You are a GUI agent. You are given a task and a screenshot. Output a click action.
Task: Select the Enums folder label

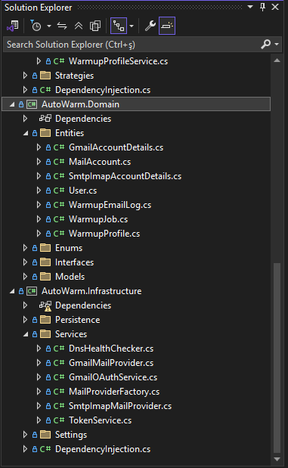69,248
